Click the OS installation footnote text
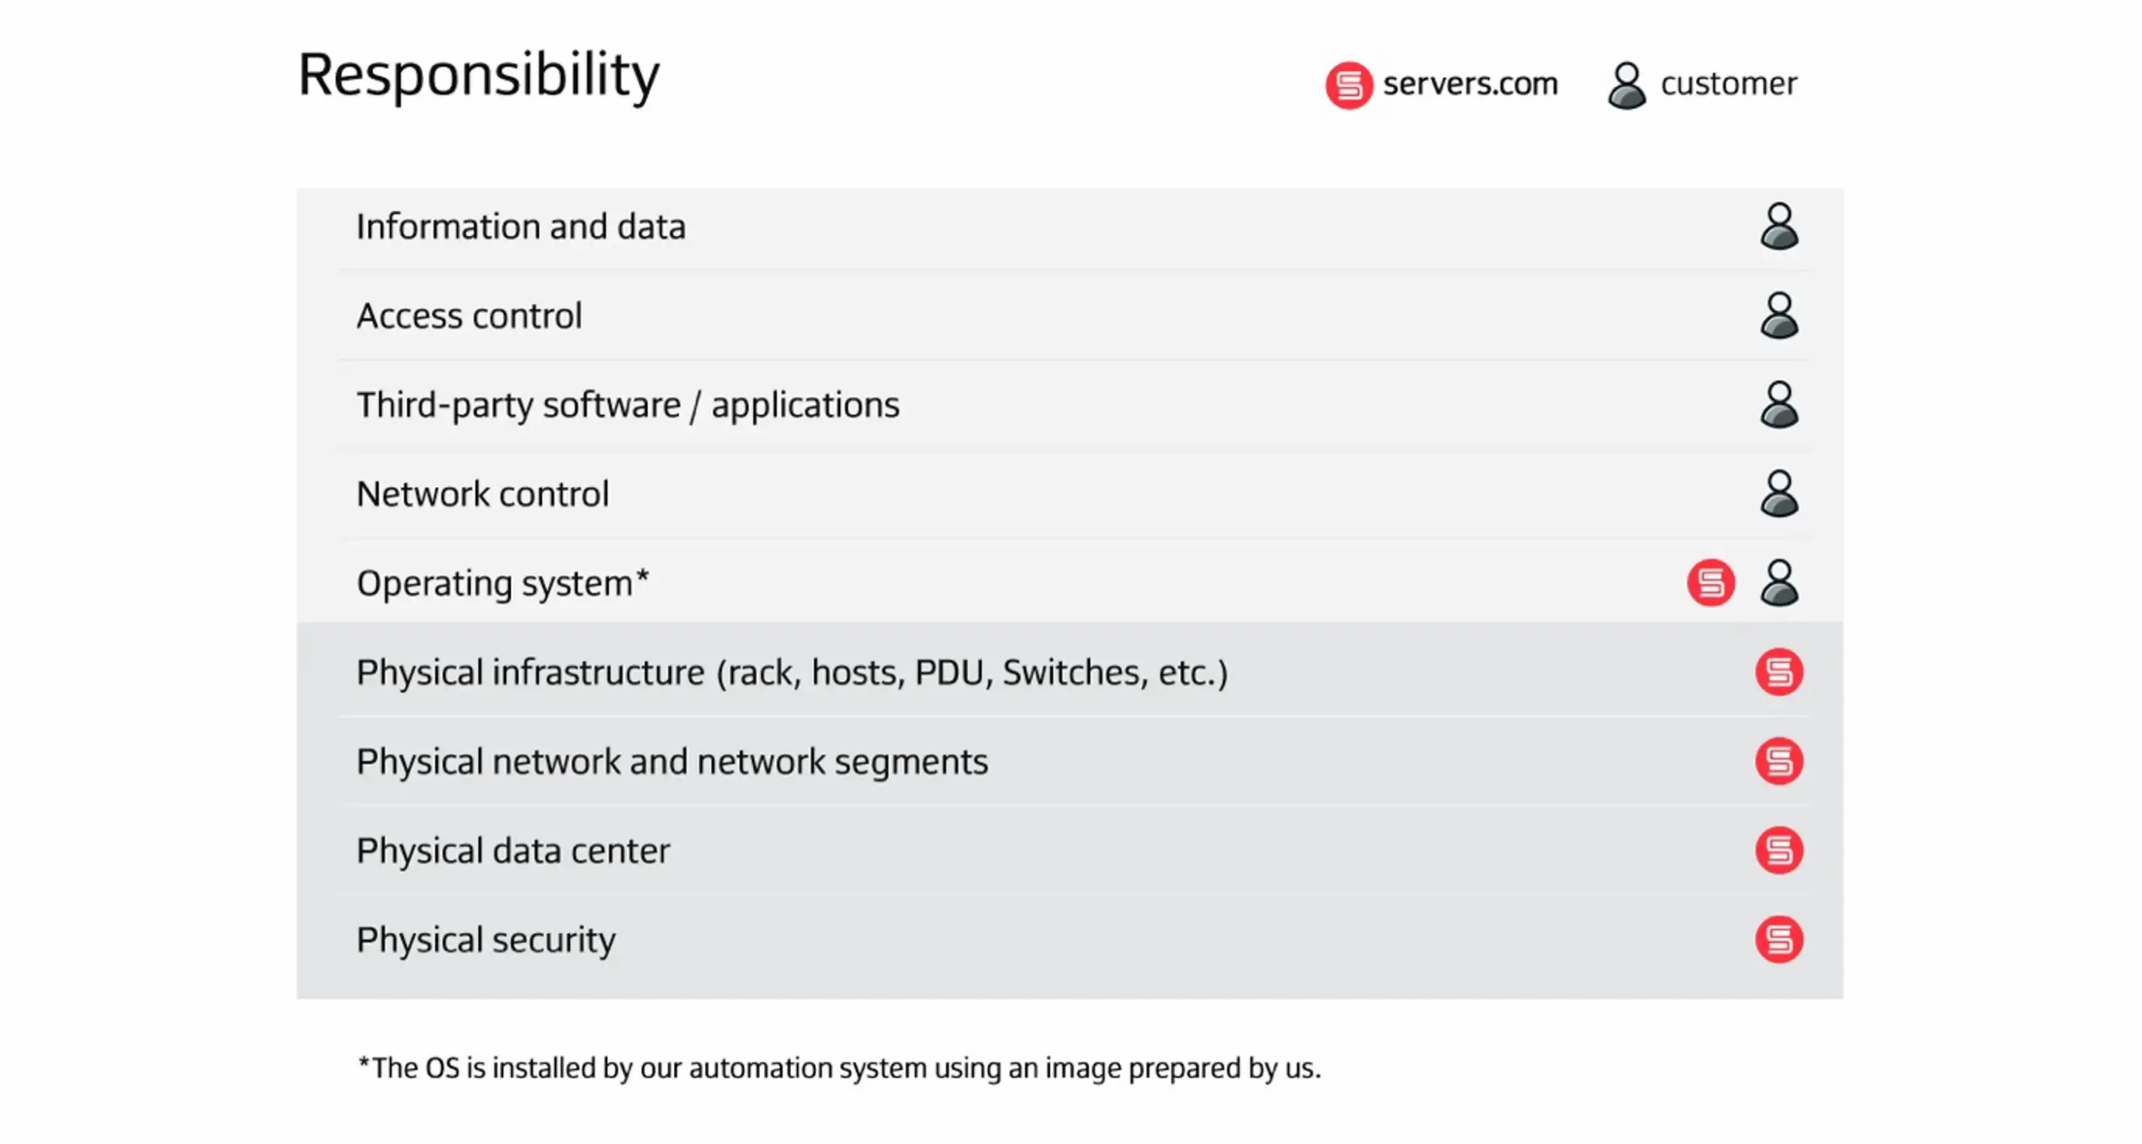The height and width of the screenshot is (1144, 2142). pos(838,1068)
